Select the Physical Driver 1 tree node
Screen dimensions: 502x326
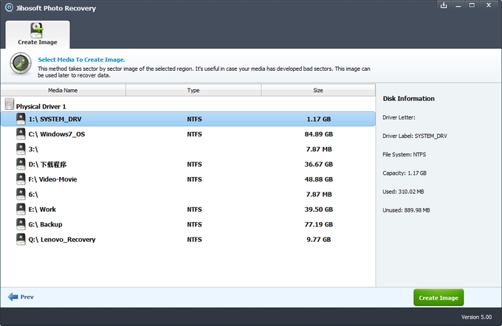[41, 106]
